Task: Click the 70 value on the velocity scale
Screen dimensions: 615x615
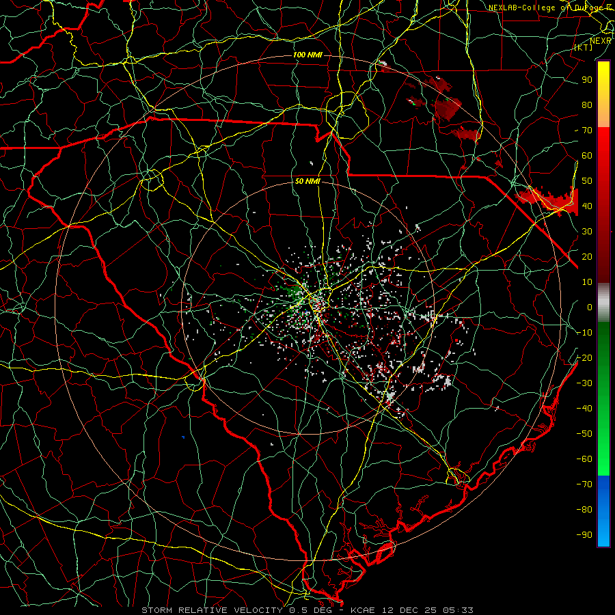Action: 587,131
